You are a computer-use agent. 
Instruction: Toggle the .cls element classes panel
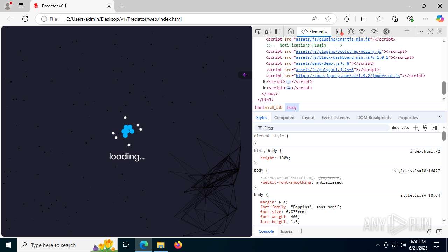click(x=406, y=128)
